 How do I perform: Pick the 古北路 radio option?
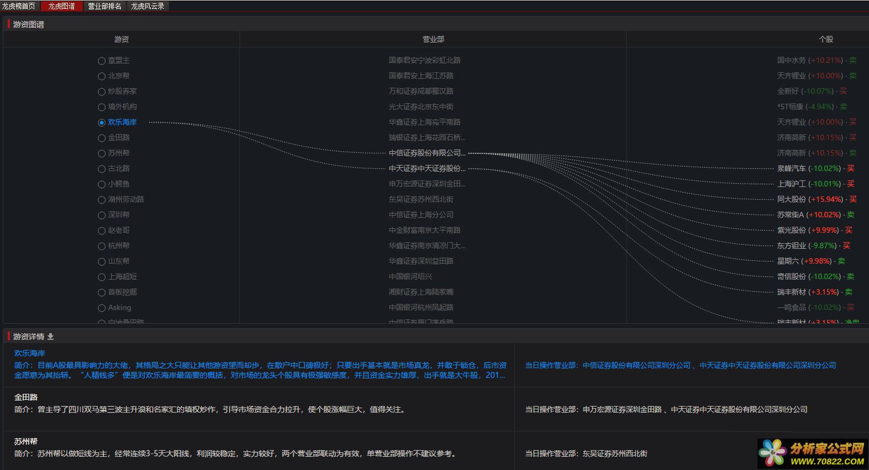(x=102, y=169)
